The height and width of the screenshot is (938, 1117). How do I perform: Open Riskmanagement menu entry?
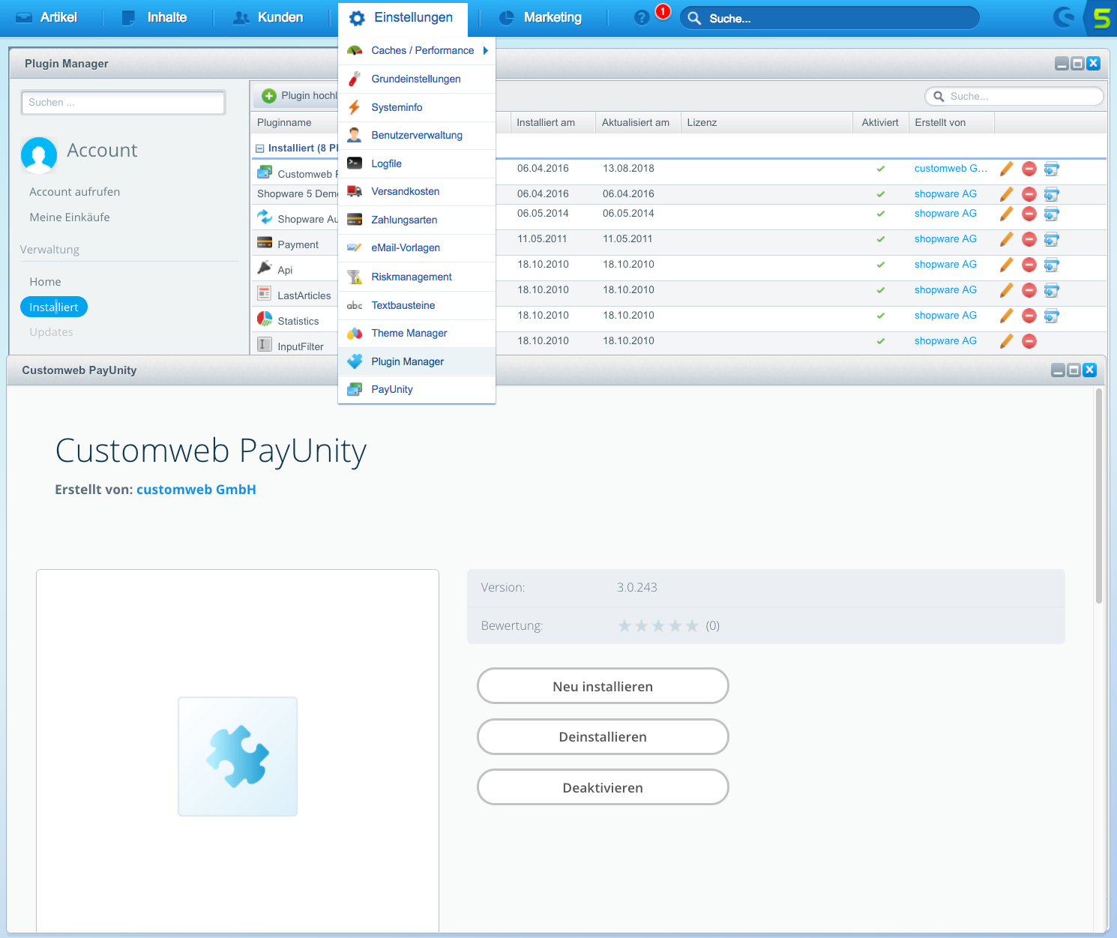click(x=417, y=277)
